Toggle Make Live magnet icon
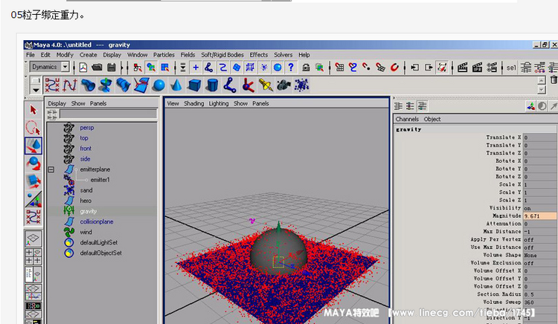The width and height of the screenshot is (558, 324). click(394, 67)
